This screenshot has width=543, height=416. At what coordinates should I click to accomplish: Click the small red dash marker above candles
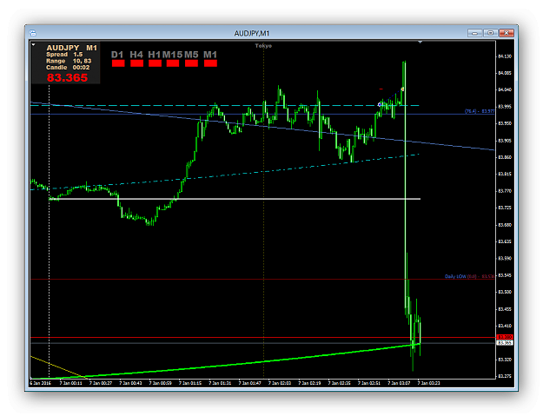(x=381, y=89)
